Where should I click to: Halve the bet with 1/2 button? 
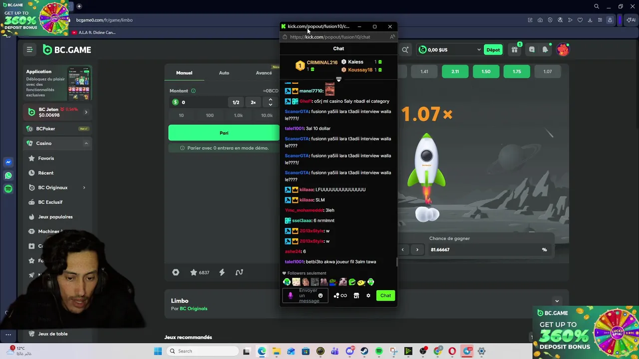coord(236,102)
